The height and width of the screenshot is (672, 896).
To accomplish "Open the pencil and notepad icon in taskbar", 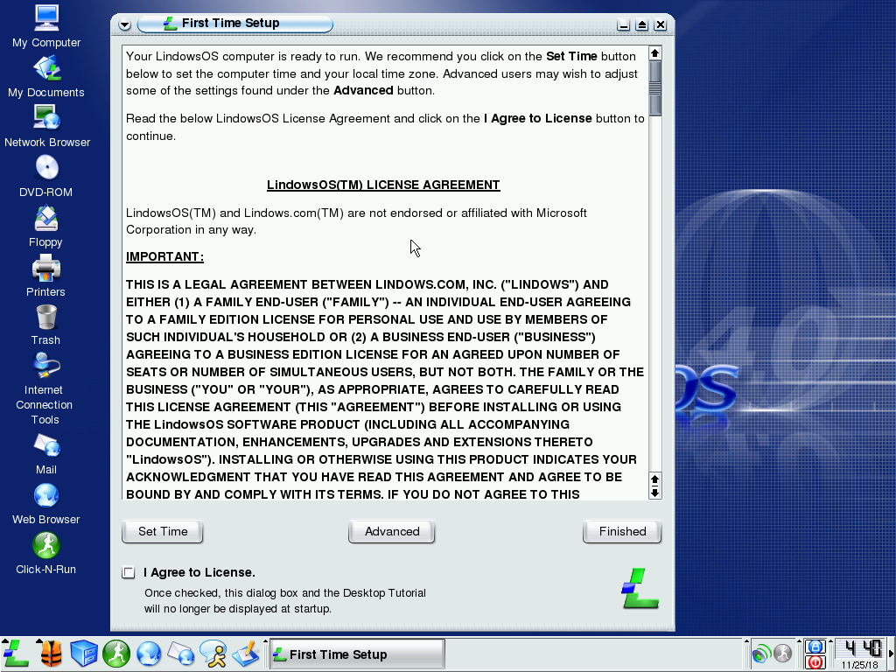I will click(x=246, y=653).
